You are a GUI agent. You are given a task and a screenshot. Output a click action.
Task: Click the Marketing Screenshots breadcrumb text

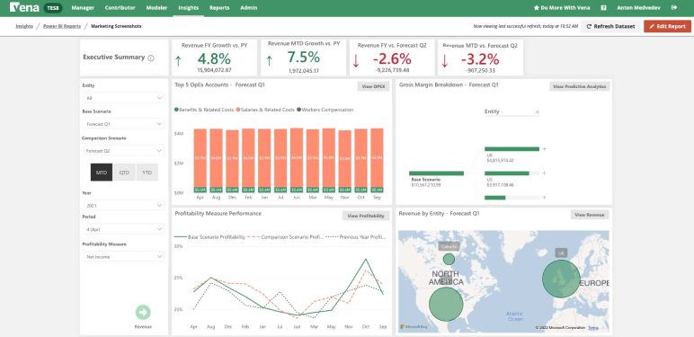[x=116, y=26]
